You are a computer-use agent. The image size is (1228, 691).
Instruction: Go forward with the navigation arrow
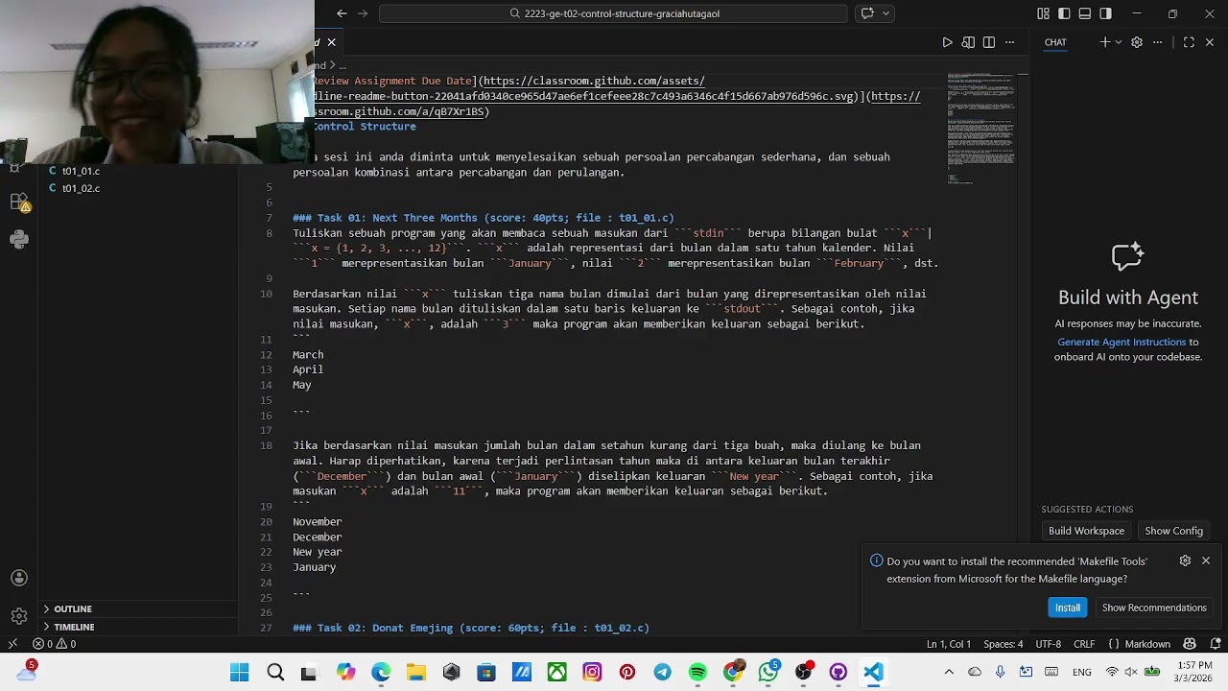(x=363, y=13)
